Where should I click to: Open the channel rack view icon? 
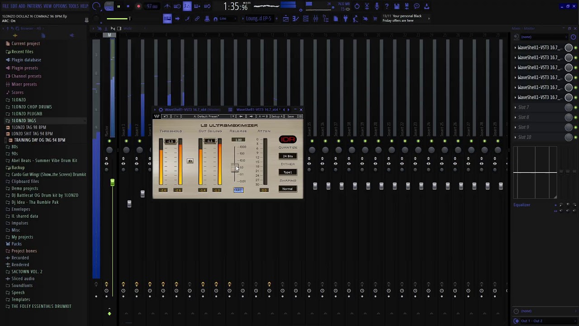tap(306, 19)
